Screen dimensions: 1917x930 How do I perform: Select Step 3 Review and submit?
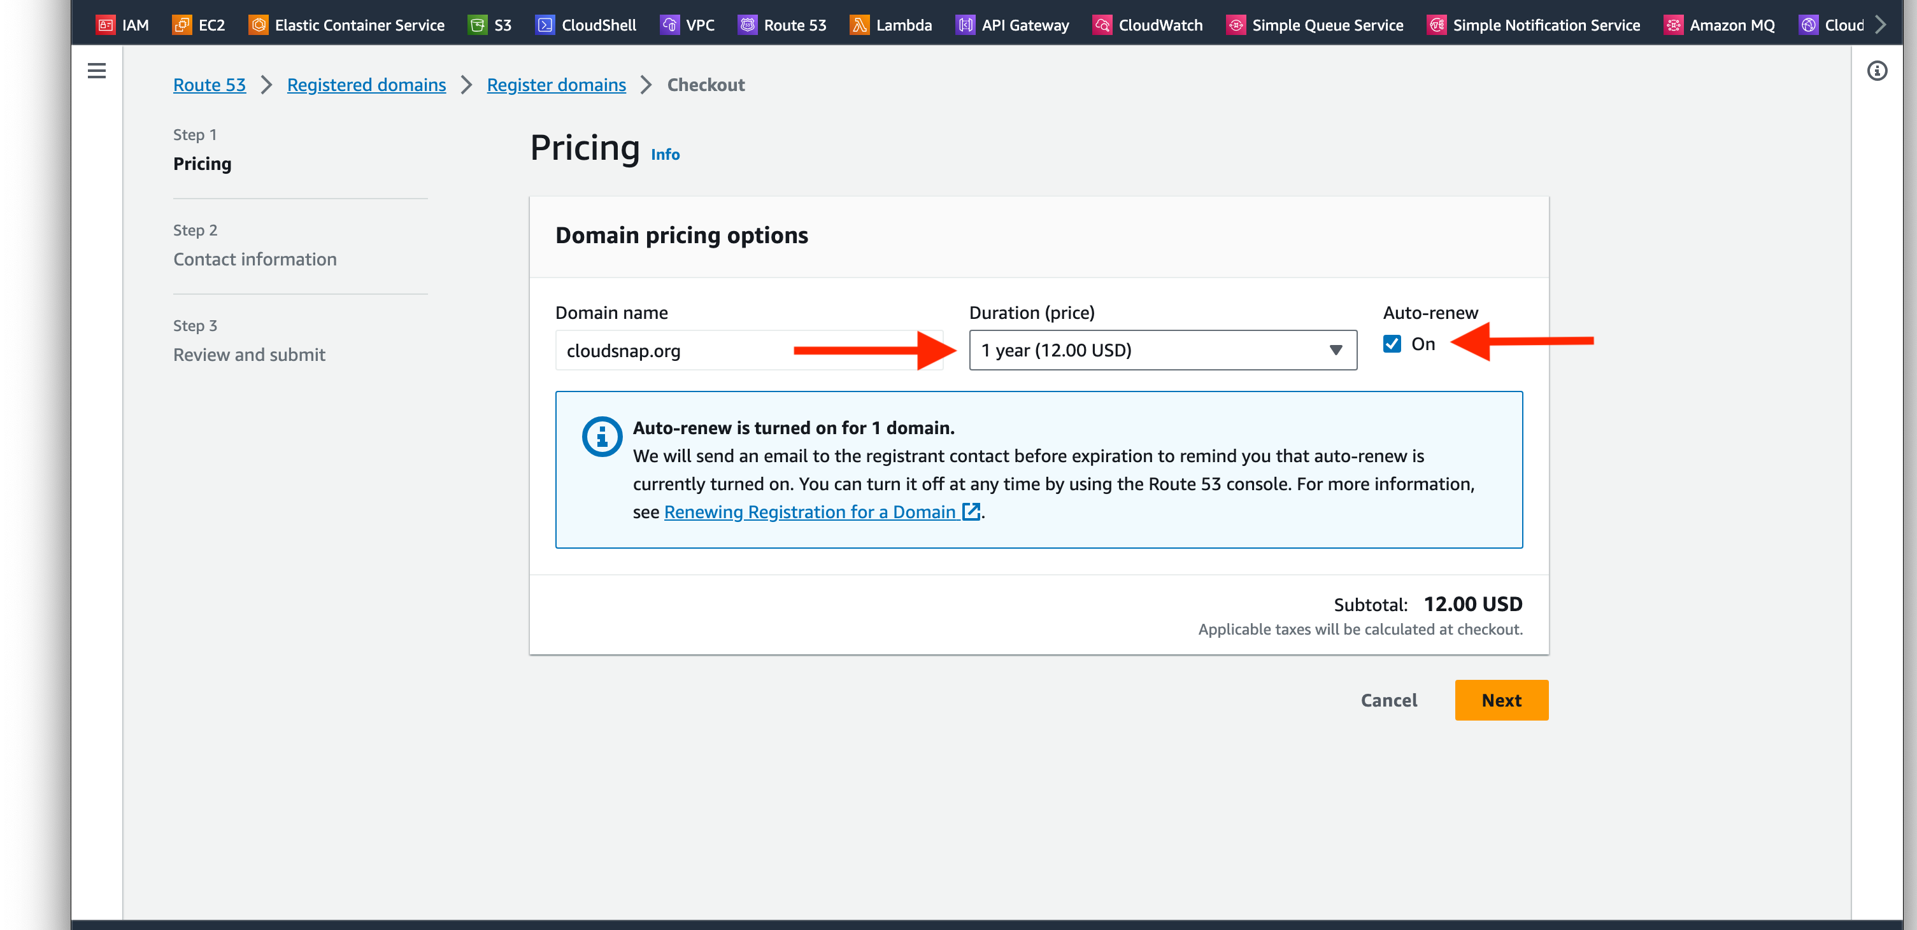[x=249, y=355]
